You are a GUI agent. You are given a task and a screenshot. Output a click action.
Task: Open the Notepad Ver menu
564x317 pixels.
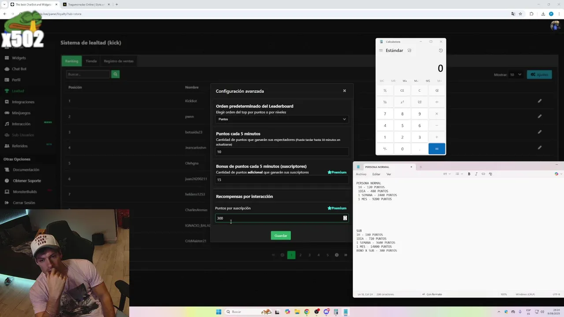(x=389, y=174)
